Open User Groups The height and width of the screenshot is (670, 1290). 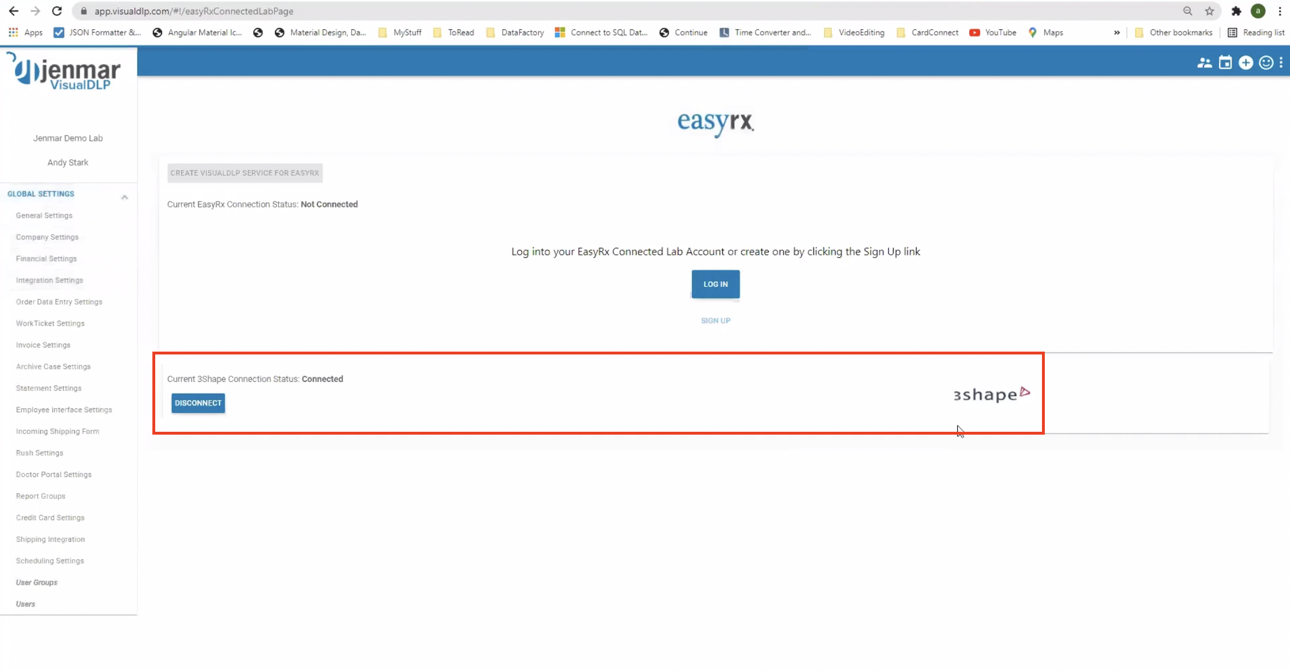click(37, 582)
